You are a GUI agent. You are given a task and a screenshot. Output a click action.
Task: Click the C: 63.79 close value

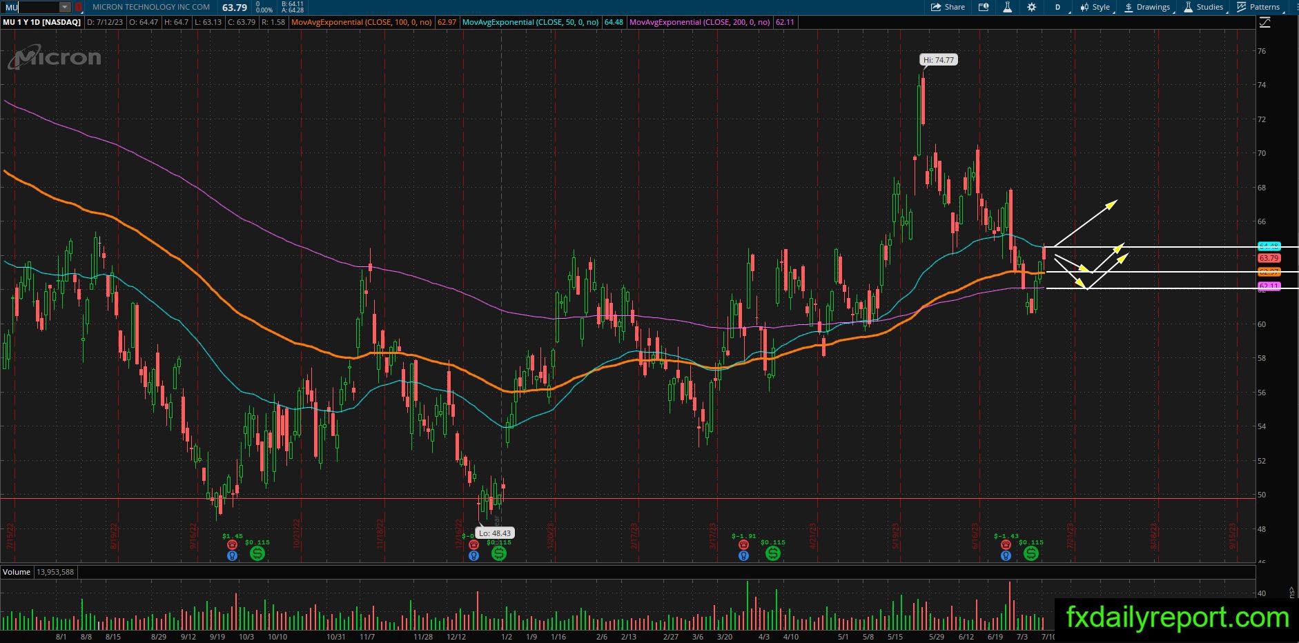(x=242, y=22)
